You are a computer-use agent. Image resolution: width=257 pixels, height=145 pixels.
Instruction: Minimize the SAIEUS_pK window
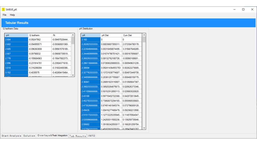pyautogui.click(x=234, y=9)
